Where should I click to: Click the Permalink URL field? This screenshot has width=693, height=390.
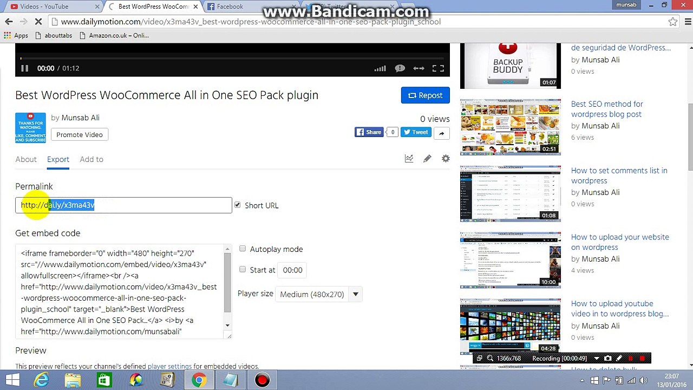tap(123, 205)
